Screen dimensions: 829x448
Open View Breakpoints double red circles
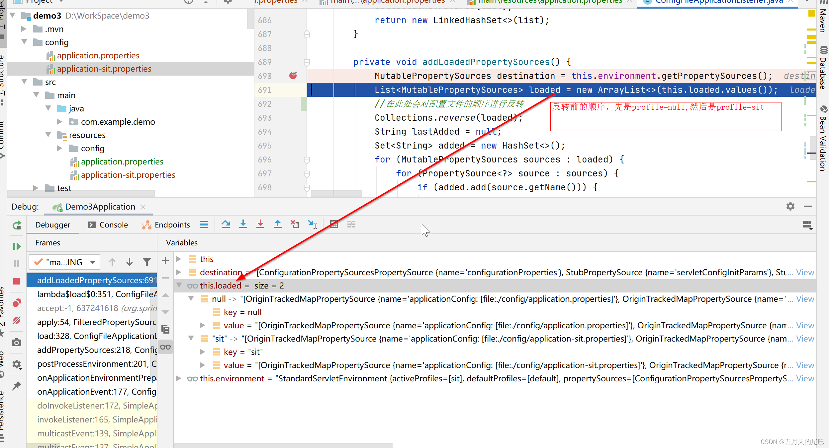coord(17,303)
